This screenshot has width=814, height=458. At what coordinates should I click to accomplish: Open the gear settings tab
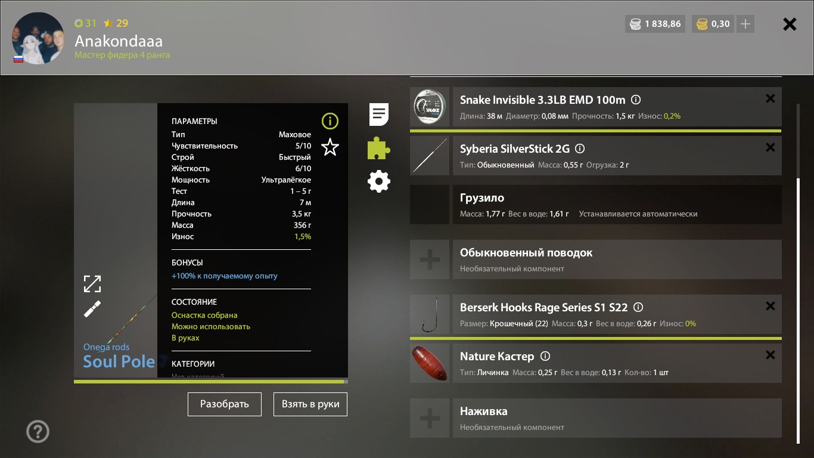379,181
